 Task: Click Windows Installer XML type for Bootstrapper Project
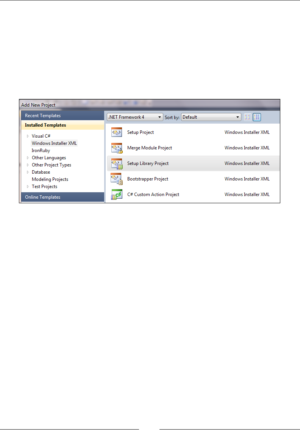click(x=247, y=179)
